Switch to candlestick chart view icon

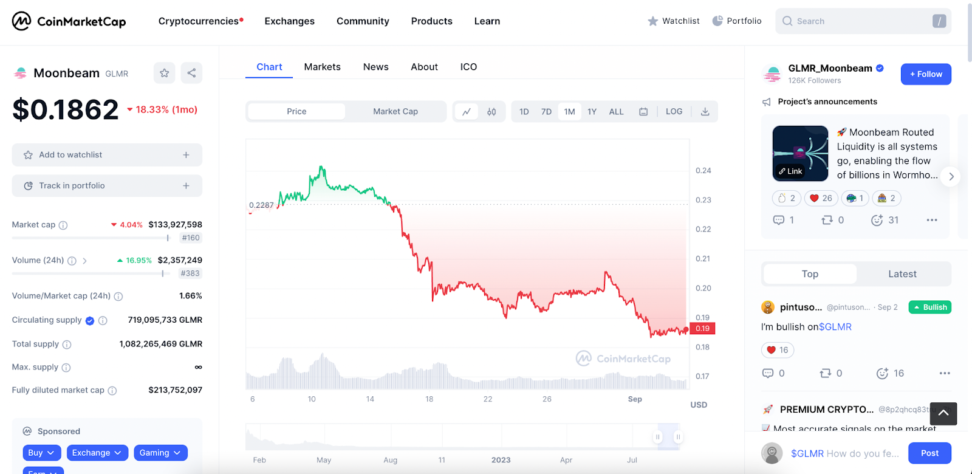point(491,112)
